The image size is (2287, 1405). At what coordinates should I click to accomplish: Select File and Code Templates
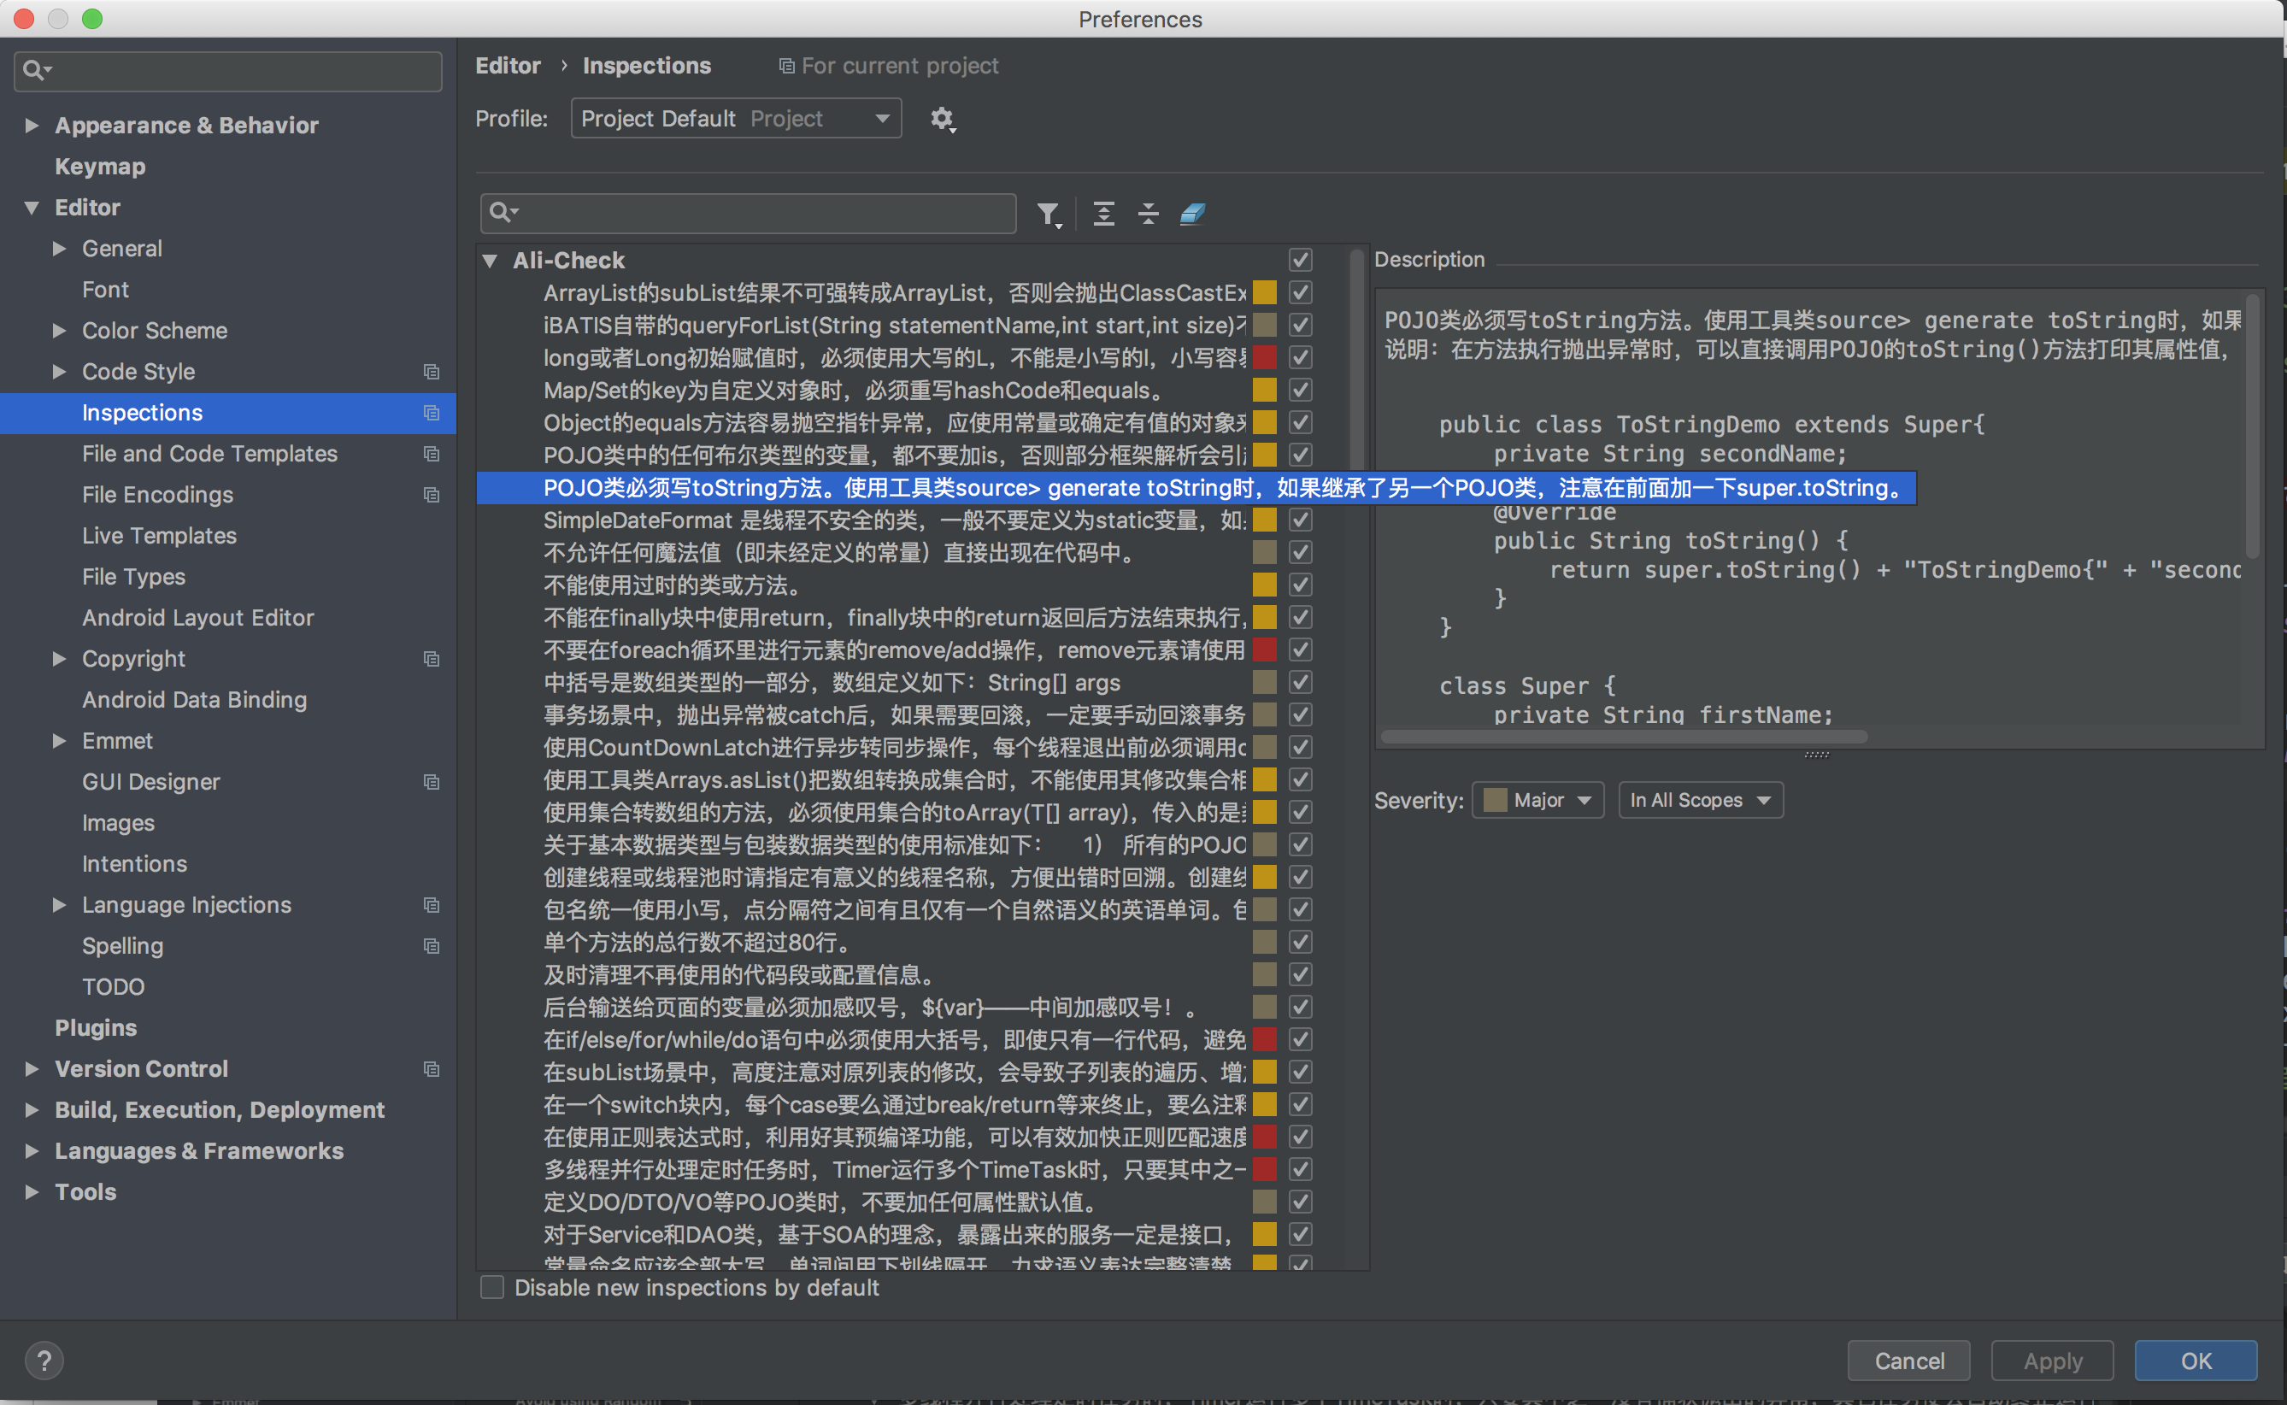[209, 454]
